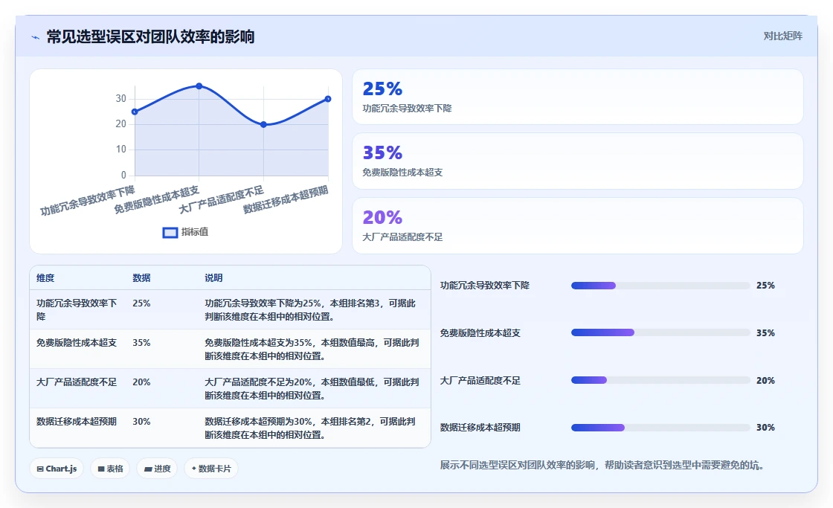Click the 进度 tag
833x508 pixels.
tap(157, 469)
